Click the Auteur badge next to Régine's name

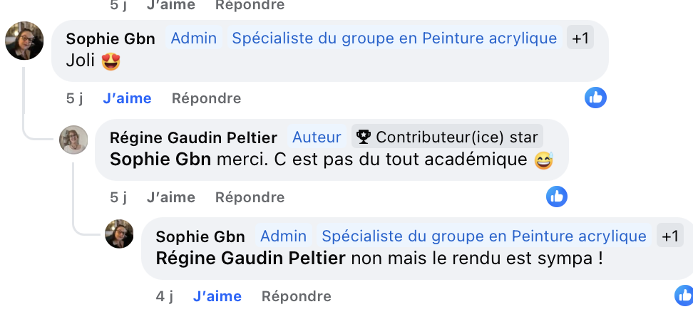point(317,137)
